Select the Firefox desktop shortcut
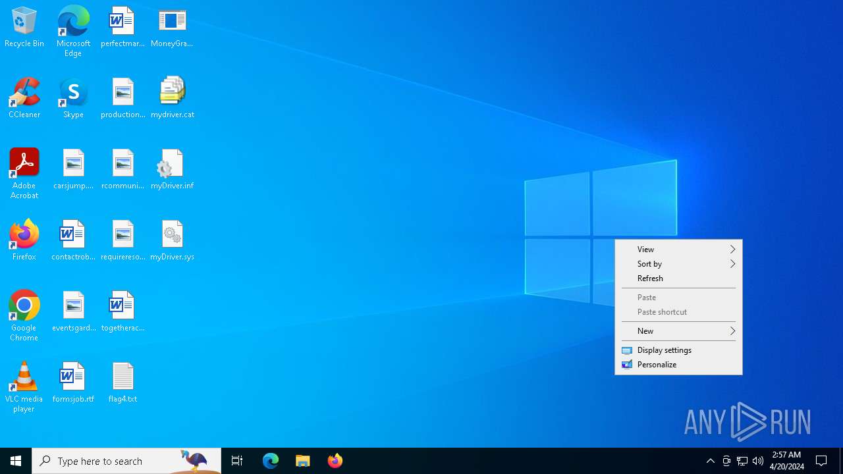This screenshot has height=474, width=843. pyautogui.click(x=24, y=241)
